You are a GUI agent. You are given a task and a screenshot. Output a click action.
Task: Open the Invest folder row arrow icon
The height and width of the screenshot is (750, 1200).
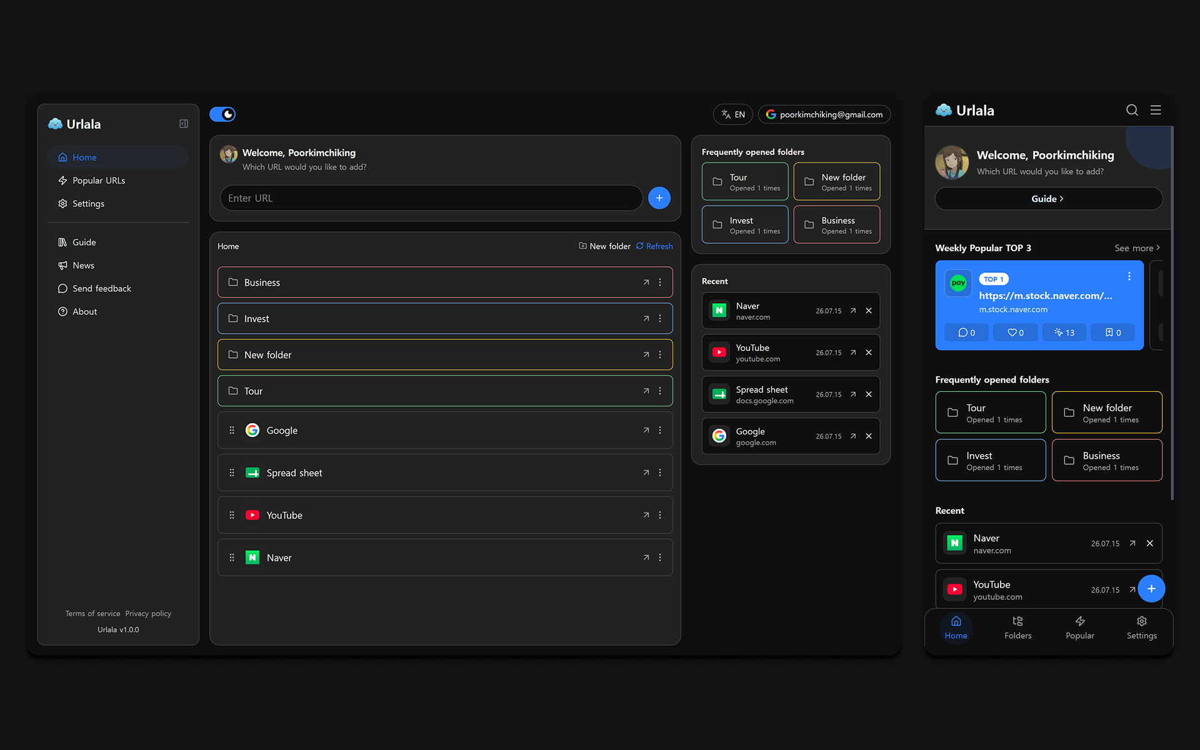(646, 319)
